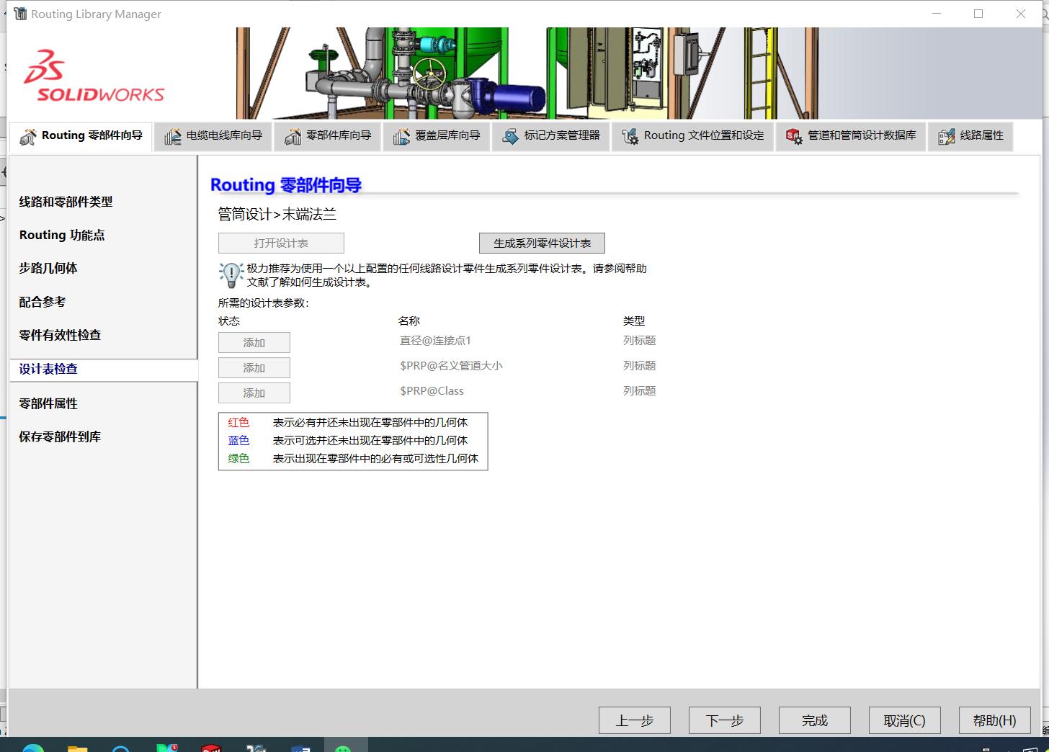Go to the 步路几何体 step
This screenshot has height=752, width=1049.
48,268
